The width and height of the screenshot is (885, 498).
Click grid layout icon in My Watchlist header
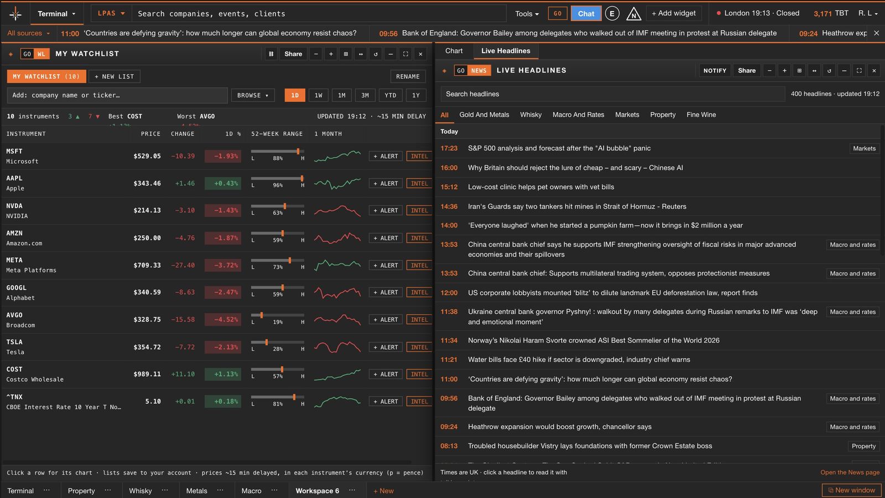(x=346, y=54)
